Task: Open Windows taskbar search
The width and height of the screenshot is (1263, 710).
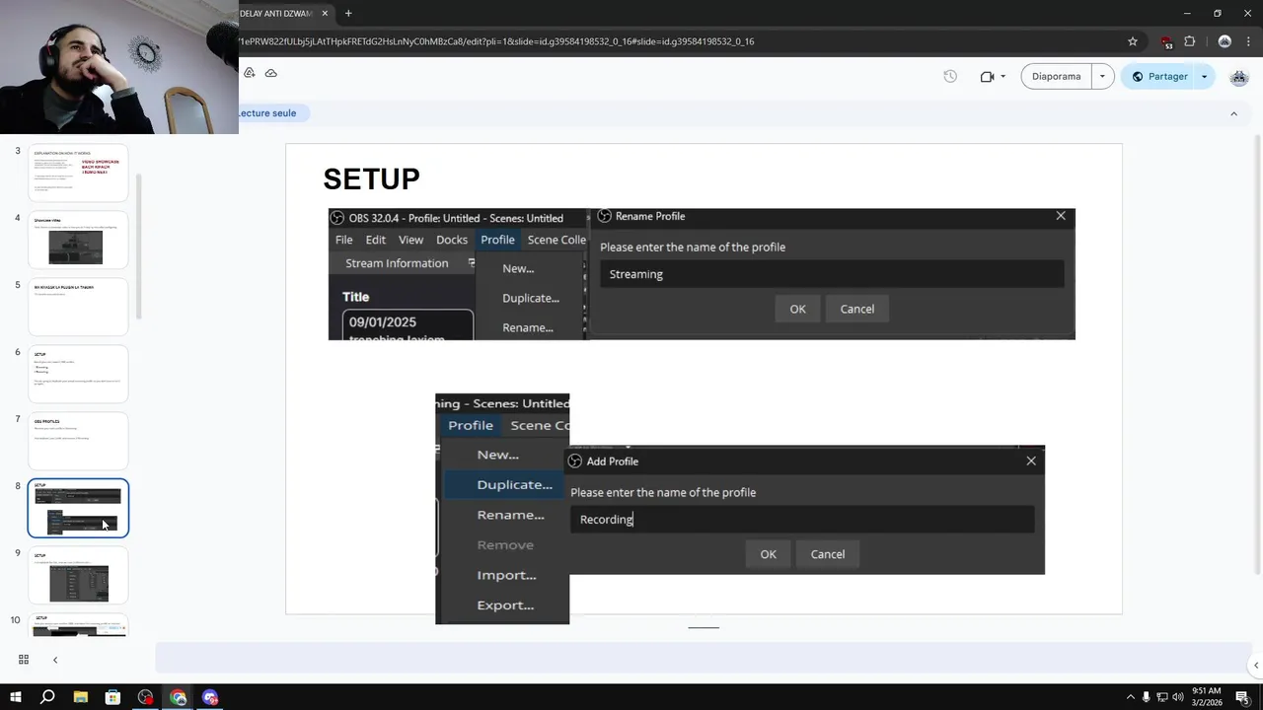Action: point(47,697)
